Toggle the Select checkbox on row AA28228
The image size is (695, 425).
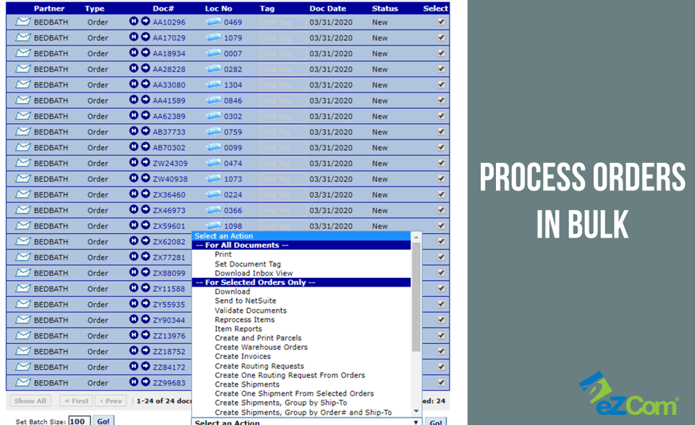tap(440, 69)
